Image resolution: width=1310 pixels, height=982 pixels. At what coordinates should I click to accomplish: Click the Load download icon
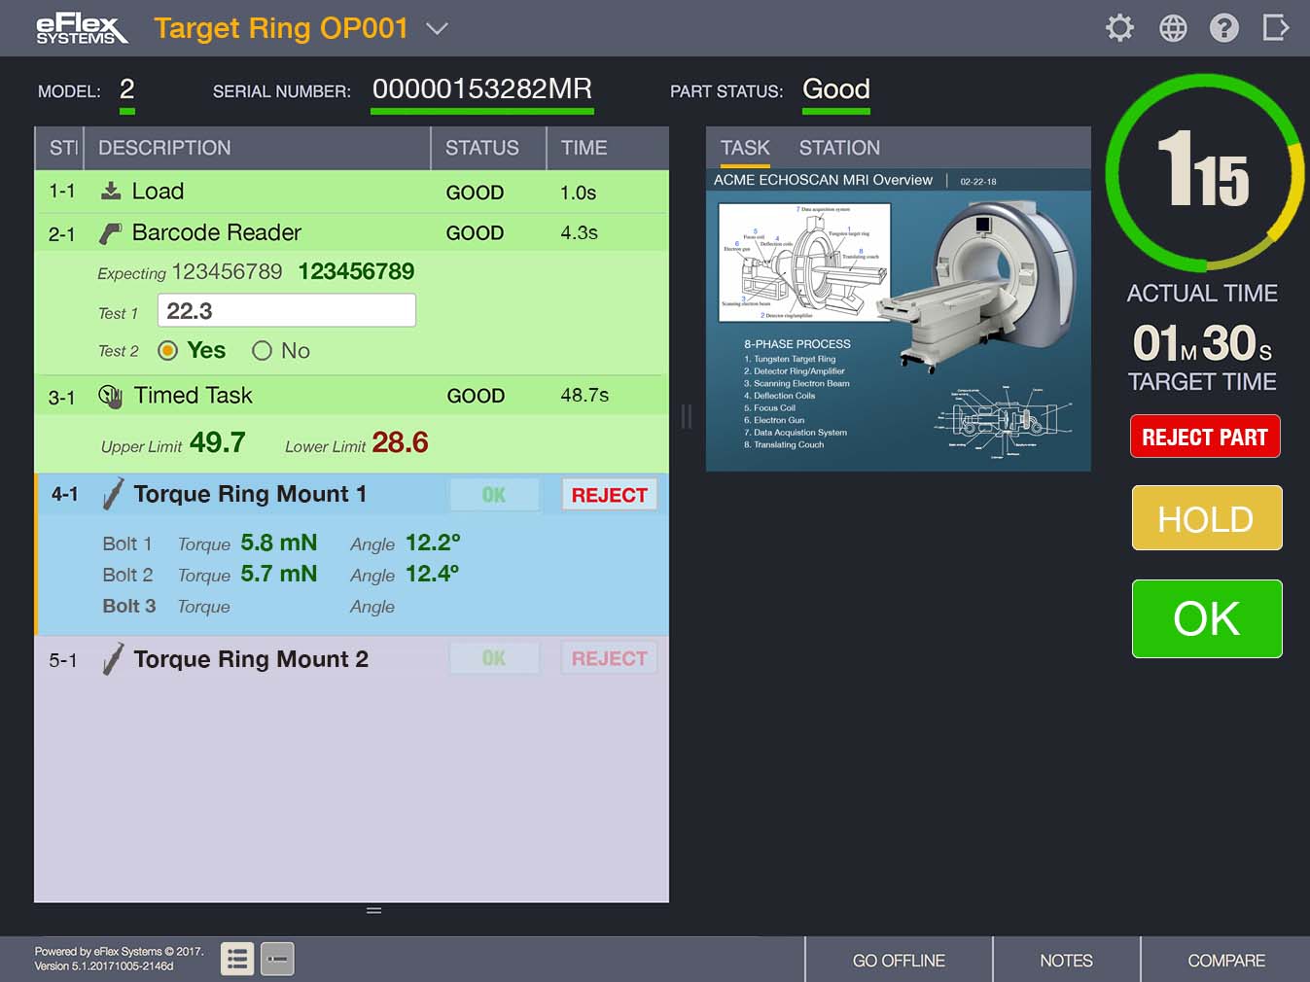[x=111, y=192]
